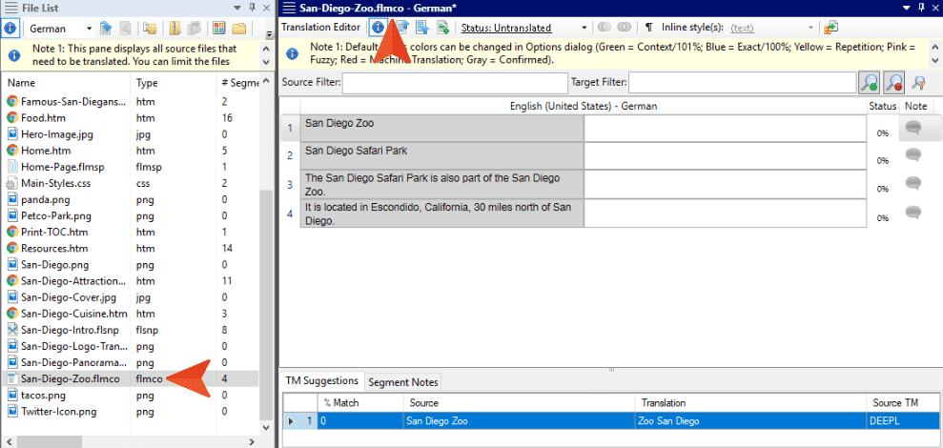The width and height of the screenshot is (943, 448).
Task: Click the plain folder icon in File List toolbar
Action: pyautogui.click(x=239, y=28)
